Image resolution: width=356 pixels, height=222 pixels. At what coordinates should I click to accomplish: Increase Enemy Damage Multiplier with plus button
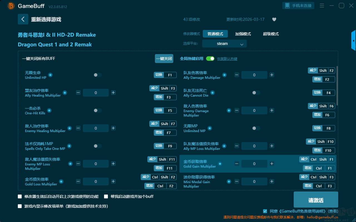coord(272,110)
